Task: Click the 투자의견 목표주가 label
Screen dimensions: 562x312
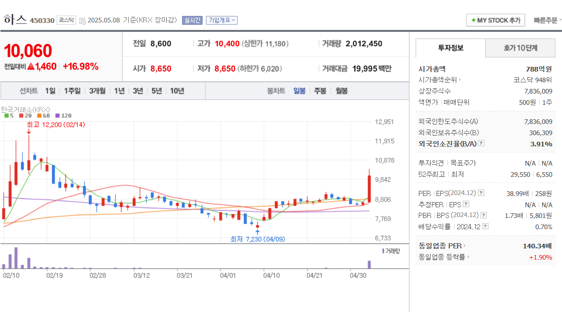Action: pyautogui.click(x=447, y=163)
